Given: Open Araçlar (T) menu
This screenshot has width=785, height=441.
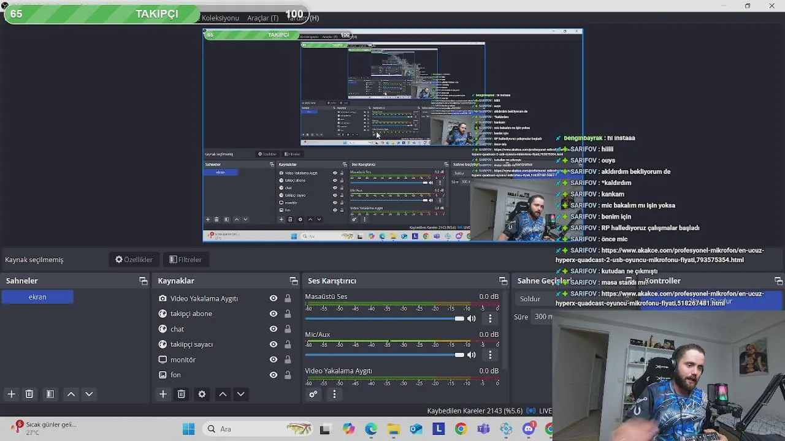Looking at the screenshot, I should click(x=262, y=18).
